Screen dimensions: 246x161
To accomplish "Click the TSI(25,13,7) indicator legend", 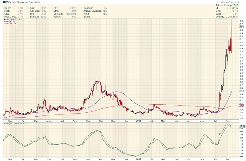I will [x=17, y=124].
